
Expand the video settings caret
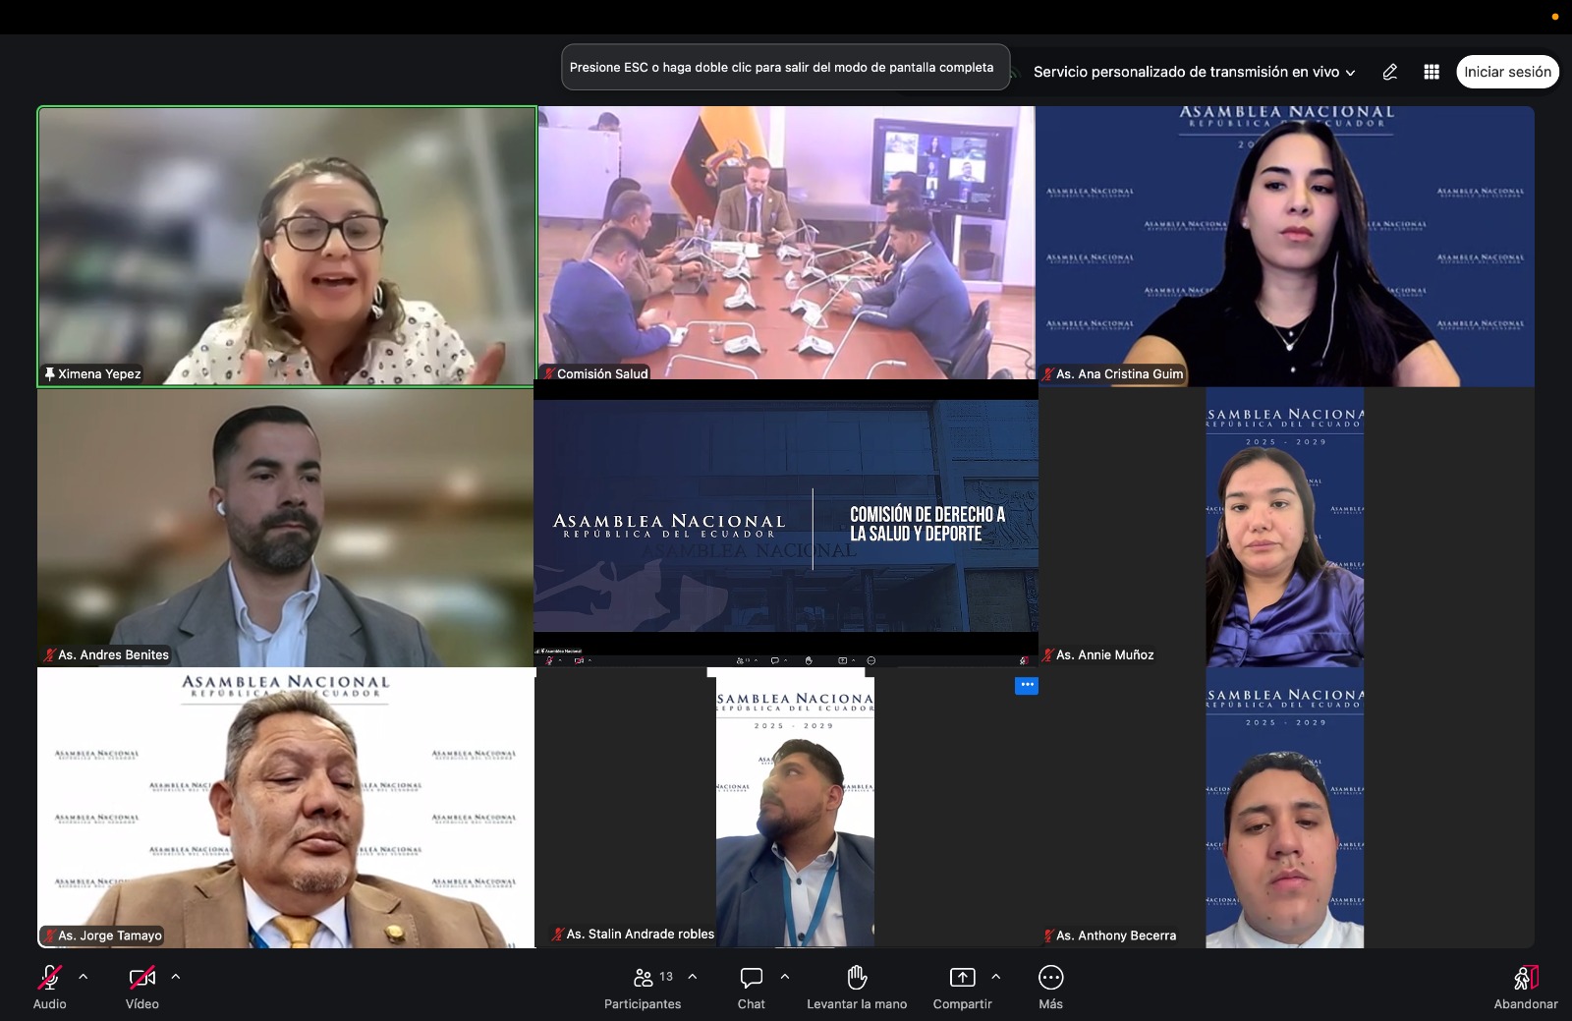(x=175, y=977)
